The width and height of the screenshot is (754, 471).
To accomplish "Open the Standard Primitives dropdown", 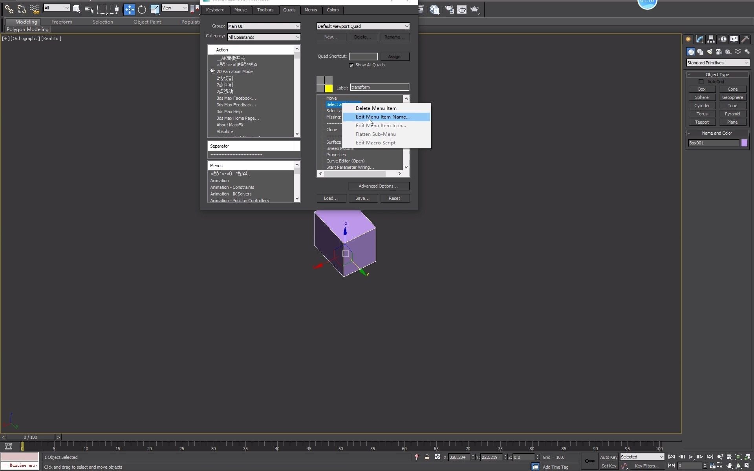I will pos(717,63).
